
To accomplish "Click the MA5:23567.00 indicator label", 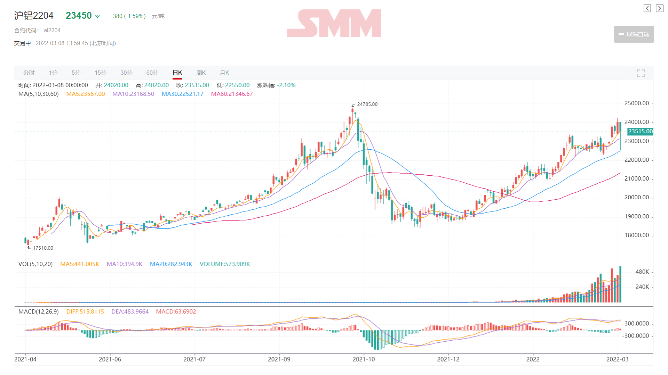I will (86, 94).
